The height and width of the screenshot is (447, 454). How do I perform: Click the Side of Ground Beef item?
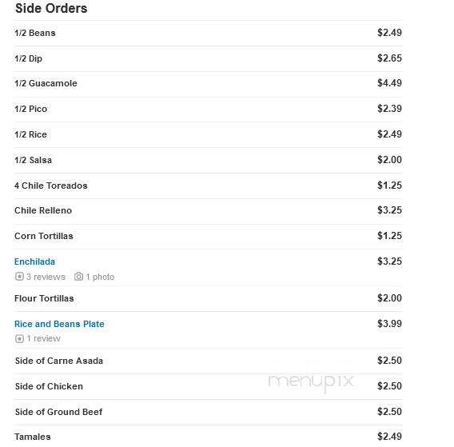[59, 412]
